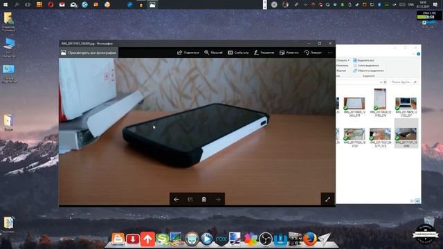Open the red mail app on taskbar
The height and width of the screenshot is (249, 443).
pos(62,5)
